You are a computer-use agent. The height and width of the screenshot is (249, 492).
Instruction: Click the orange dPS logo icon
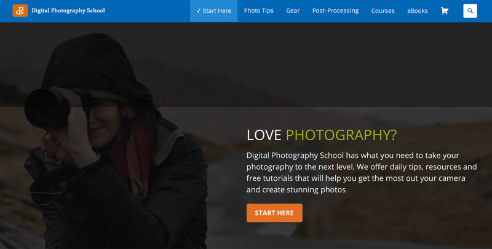tap(20, 10)
